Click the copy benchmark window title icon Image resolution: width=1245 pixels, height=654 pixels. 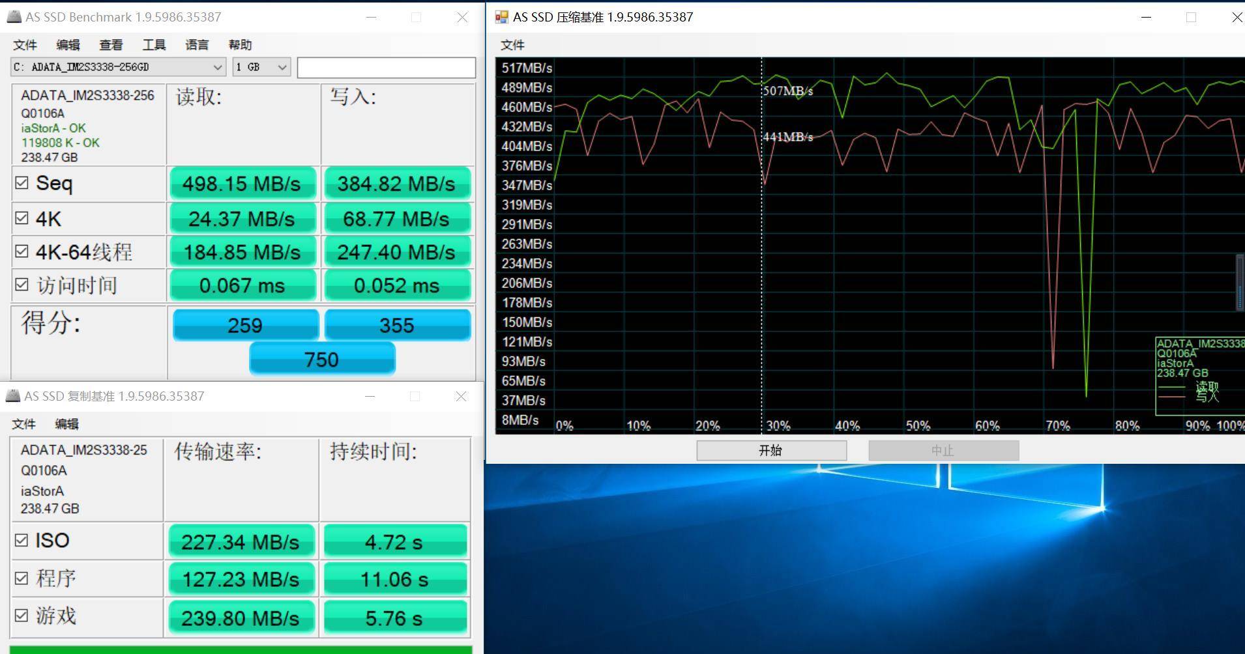(12, 396)
